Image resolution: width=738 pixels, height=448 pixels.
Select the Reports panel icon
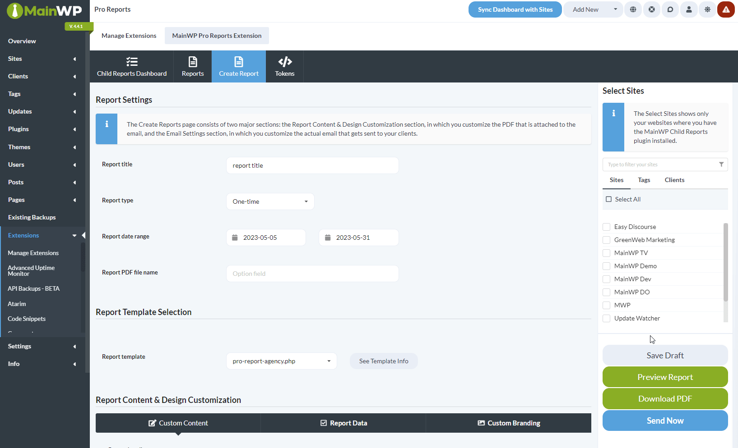[x=193, y=66]
